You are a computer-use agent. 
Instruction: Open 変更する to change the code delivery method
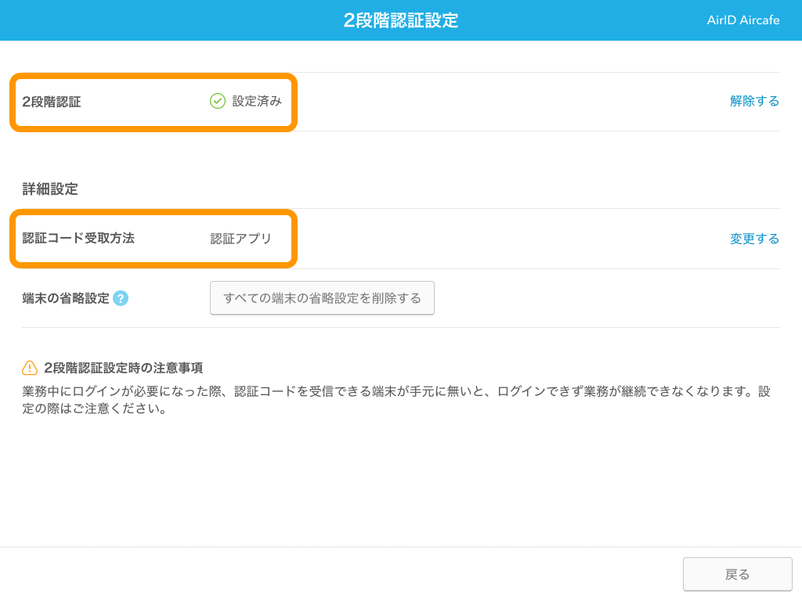click(754, 239)
